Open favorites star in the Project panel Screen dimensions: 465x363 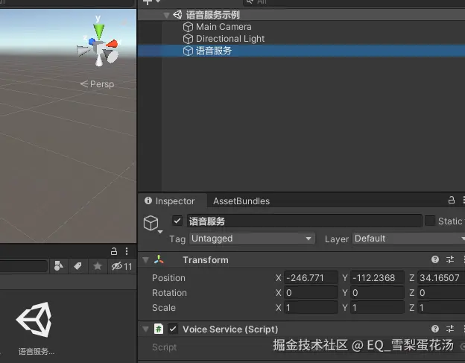coord(98,266)
